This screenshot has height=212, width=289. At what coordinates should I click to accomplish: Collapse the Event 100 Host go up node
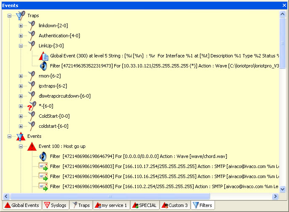(21, 147)
